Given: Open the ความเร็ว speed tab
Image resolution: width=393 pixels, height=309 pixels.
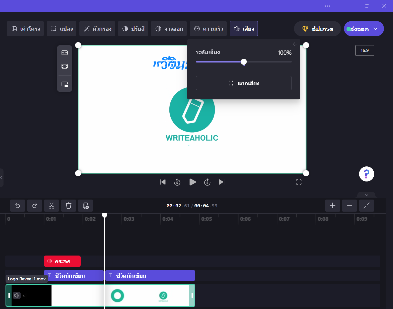Looking at the screenshot, I should click(208, 29).
